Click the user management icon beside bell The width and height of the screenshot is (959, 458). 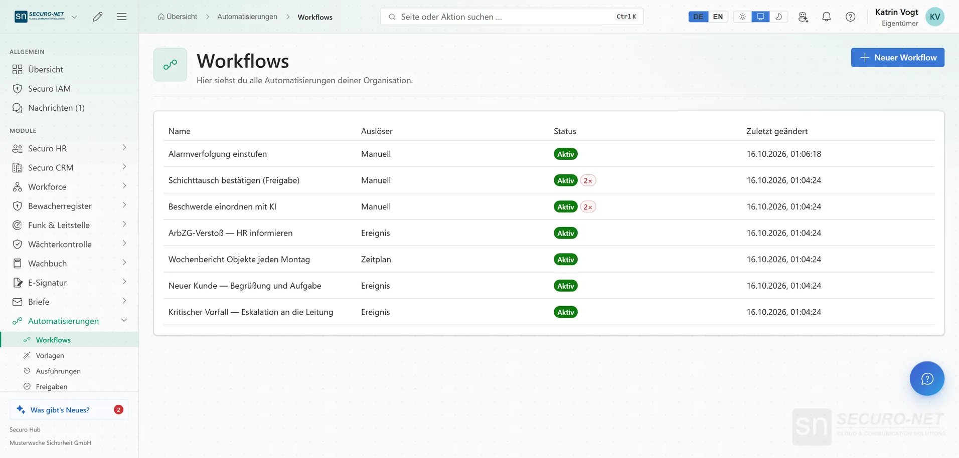click(x=803, y=17)
